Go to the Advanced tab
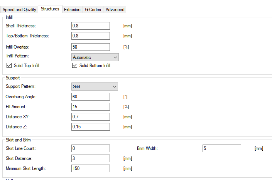 coord(115,9)
